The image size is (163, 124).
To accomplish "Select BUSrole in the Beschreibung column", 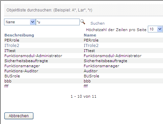I will 12,76.
